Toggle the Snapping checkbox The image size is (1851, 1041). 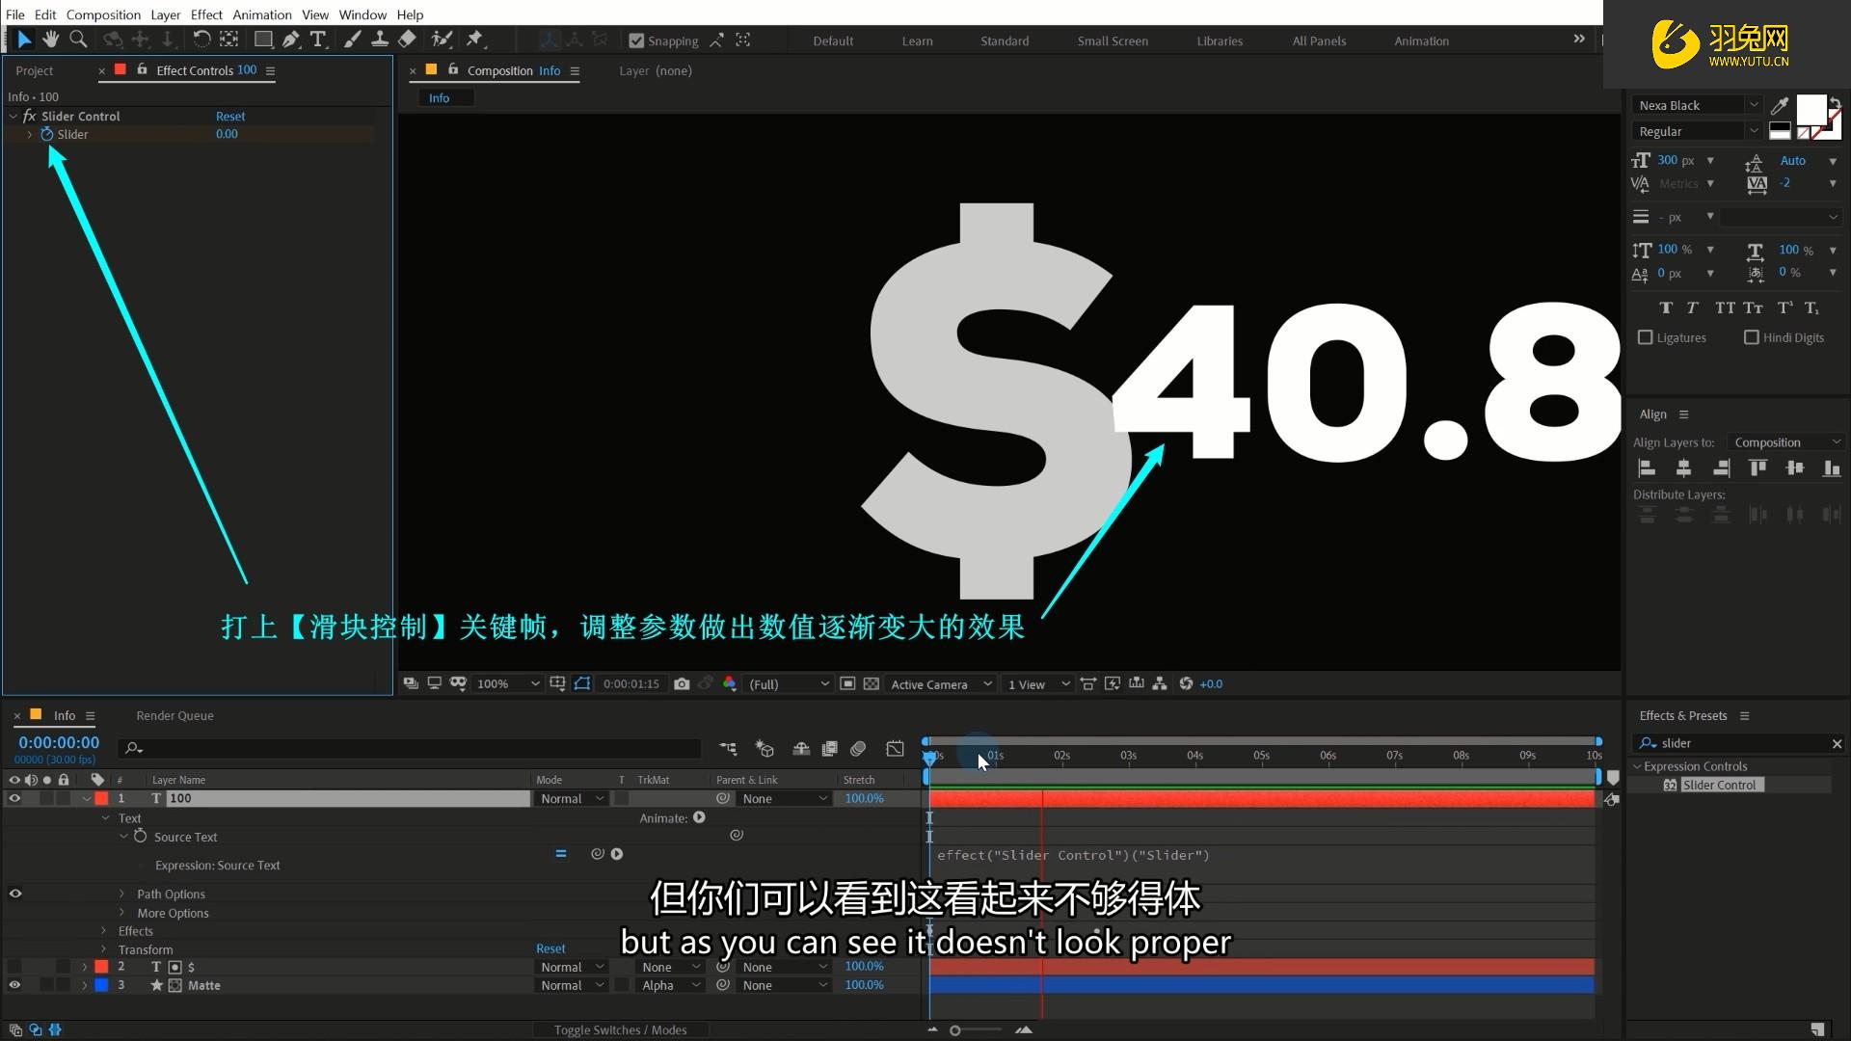click(x=636, y=40)
